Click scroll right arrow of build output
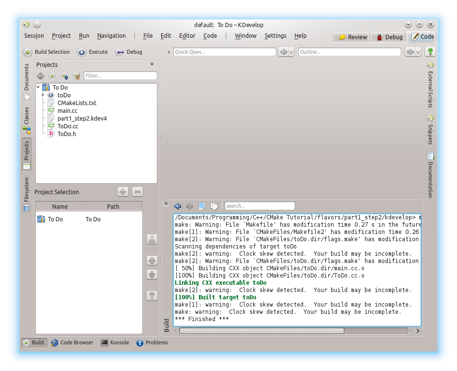 coord(418,331)
